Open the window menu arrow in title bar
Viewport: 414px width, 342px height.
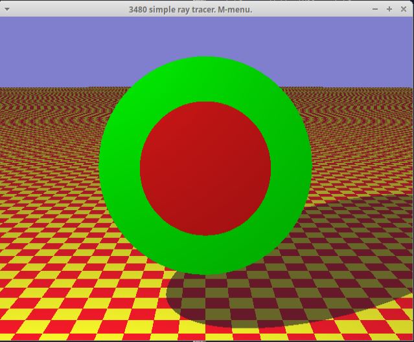pyautogui.click(x=7, y=9)
